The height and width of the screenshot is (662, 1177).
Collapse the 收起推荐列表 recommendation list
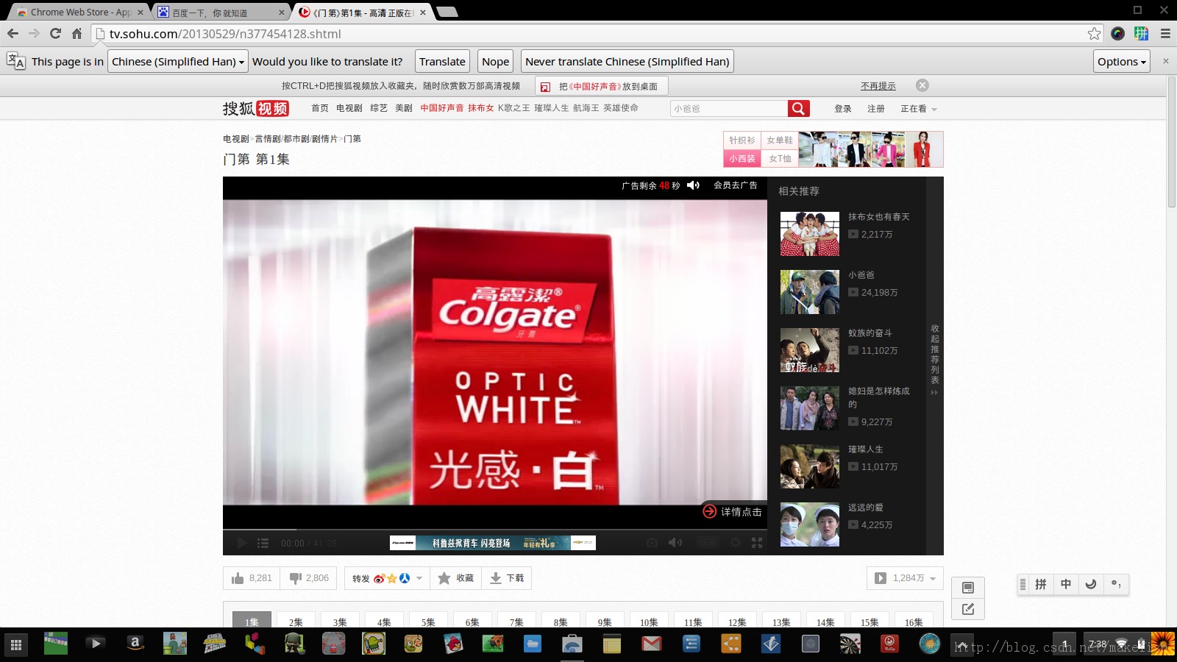coord(935,360)
